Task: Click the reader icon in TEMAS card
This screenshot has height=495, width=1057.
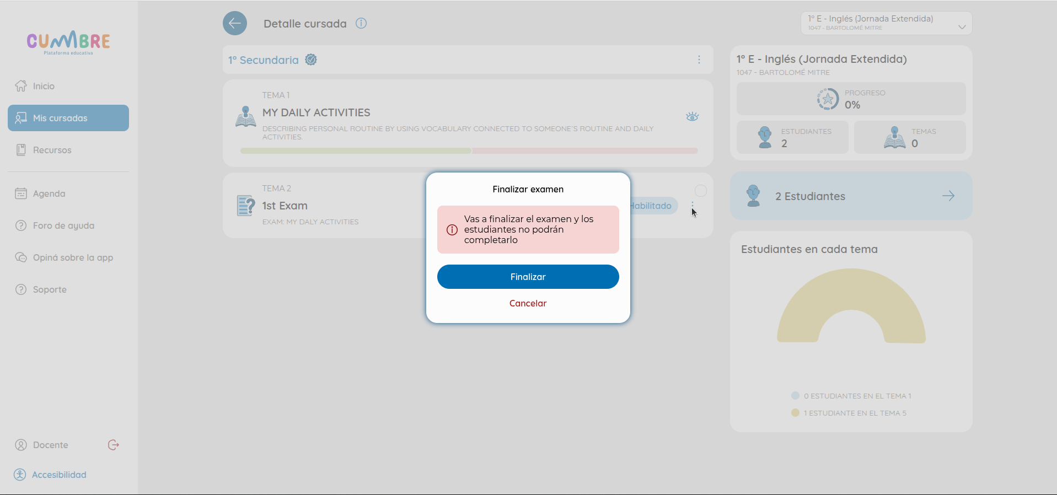Action: 895,137
